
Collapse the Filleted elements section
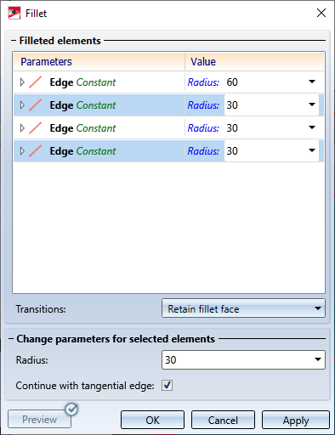click(x=13, y=41)
